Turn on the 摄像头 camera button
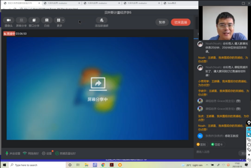This screenshot has width=251, height=168. click(9, 21)
